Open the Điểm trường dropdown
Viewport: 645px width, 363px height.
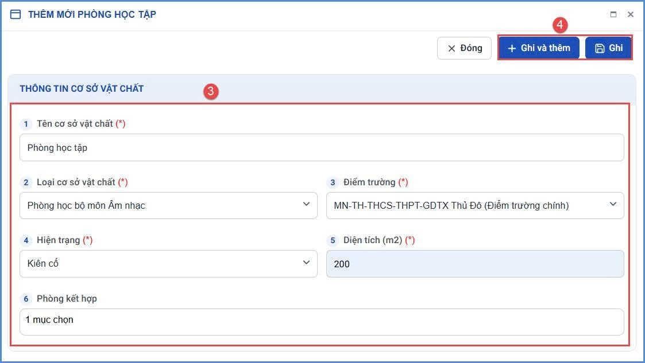point(475,205)
